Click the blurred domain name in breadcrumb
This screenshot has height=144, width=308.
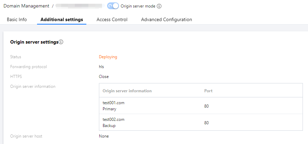coord(79,6)
